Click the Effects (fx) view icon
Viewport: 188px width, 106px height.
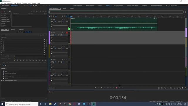[x=52, y=16]
